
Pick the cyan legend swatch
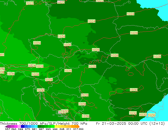36,127
